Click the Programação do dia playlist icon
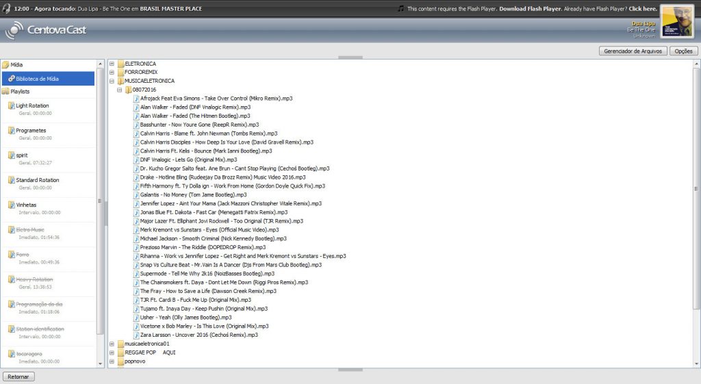Viewport: 701px width, 384px height. tap(12, 304)
